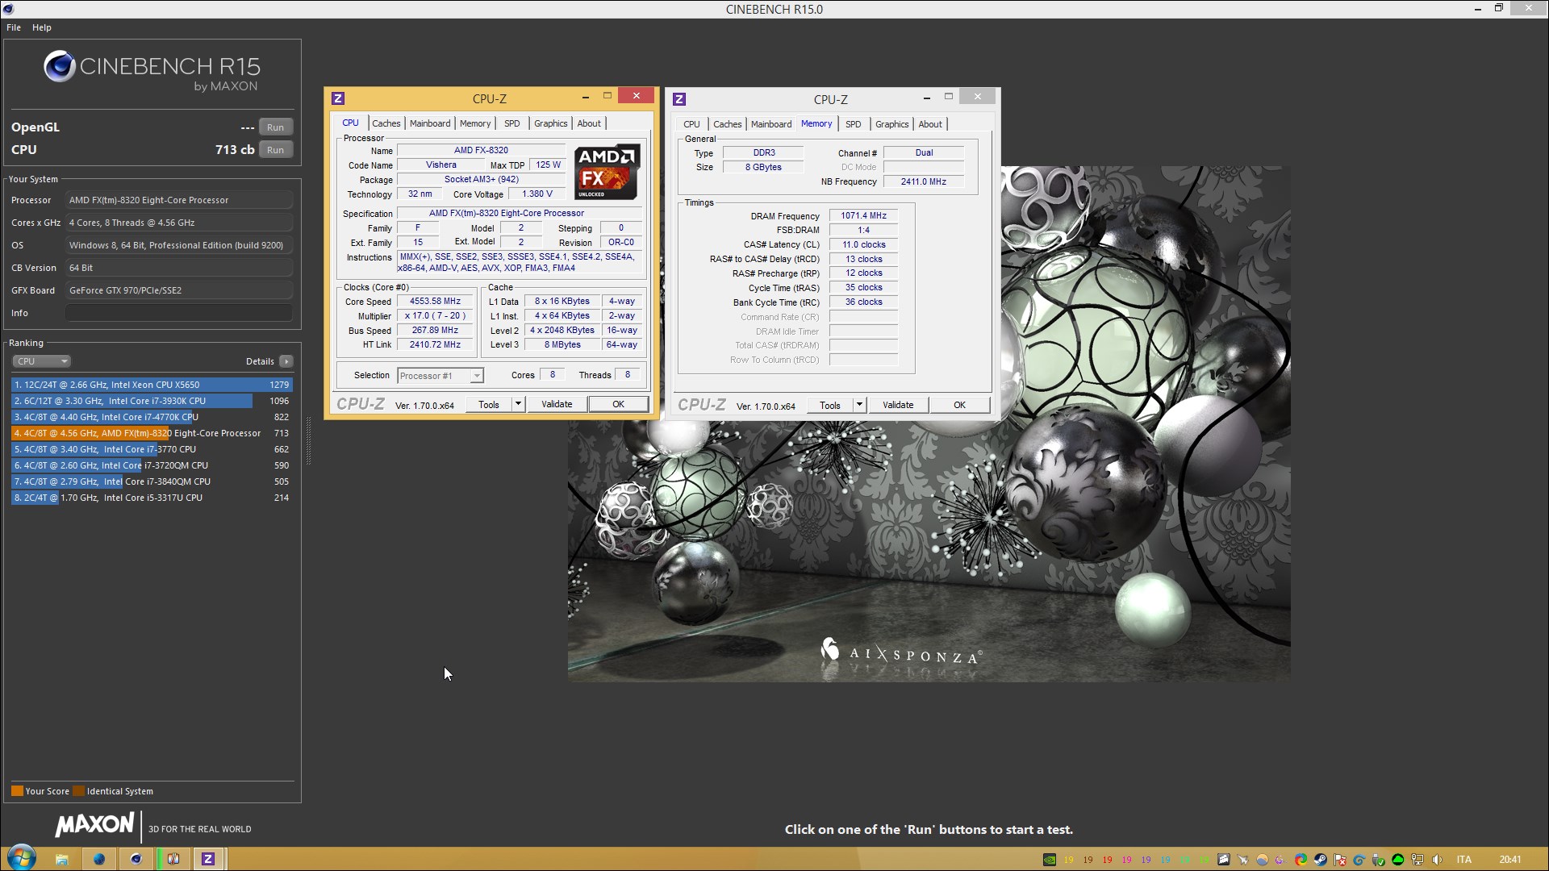Minimize the right CPU-Z Memory window
Image resolution: width=1549 pixels, height=871 pixels.
pos(926,98)
